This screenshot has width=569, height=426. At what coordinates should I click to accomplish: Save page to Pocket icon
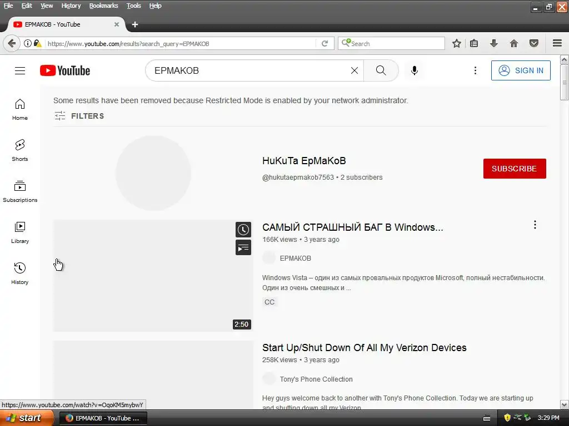click(534, 43)
